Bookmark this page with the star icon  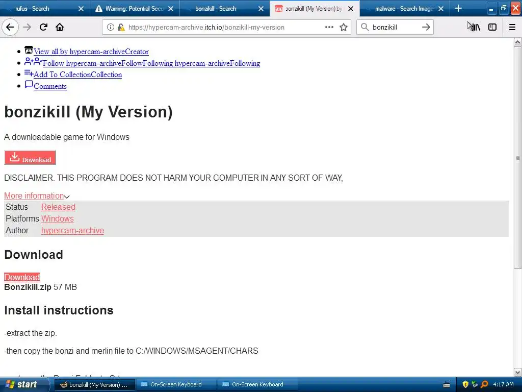coord(344,27)
